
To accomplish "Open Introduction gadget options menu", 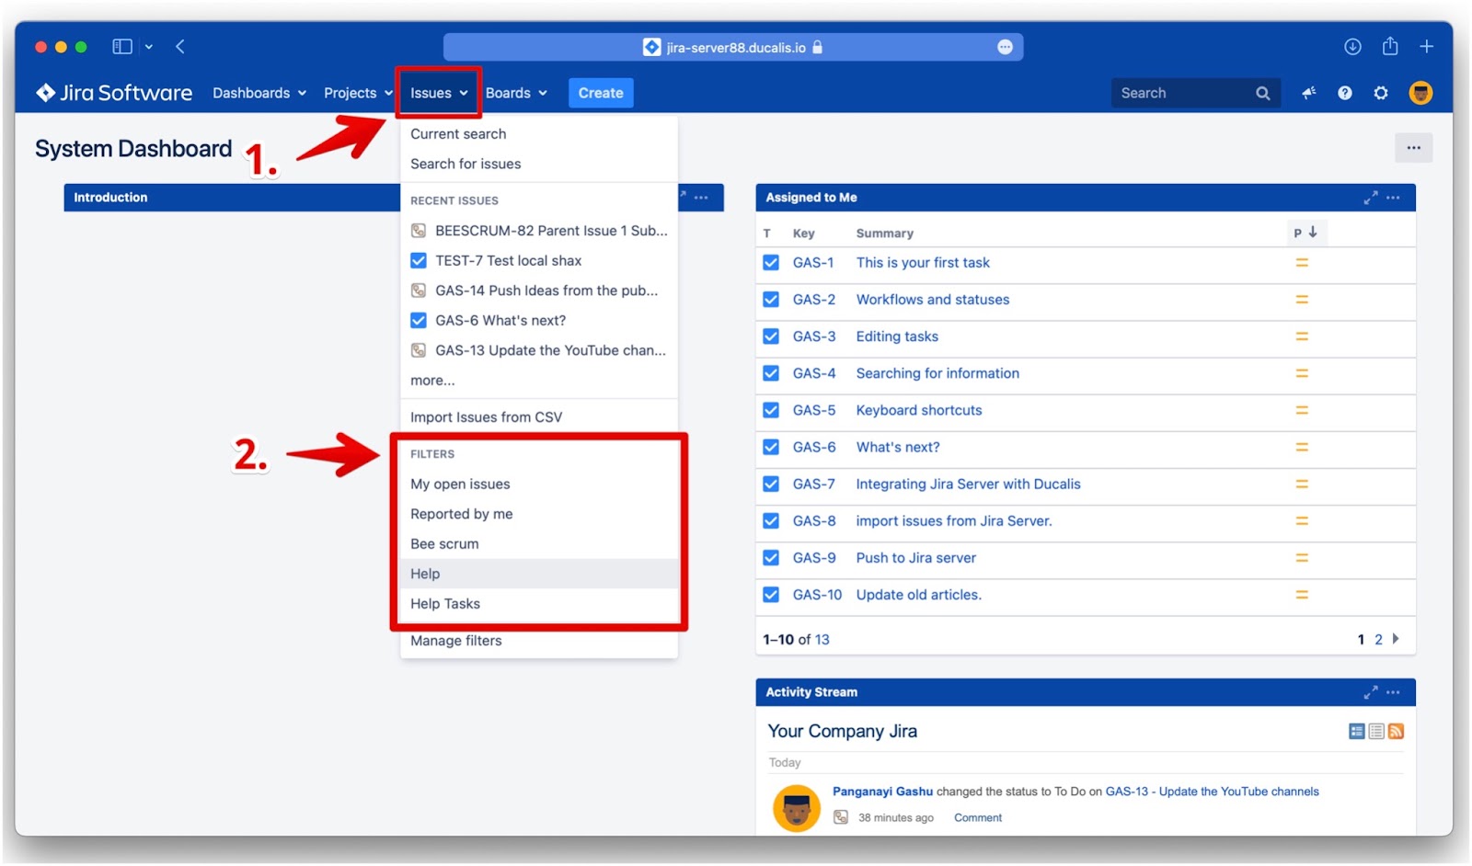I will tap(701, 198).
